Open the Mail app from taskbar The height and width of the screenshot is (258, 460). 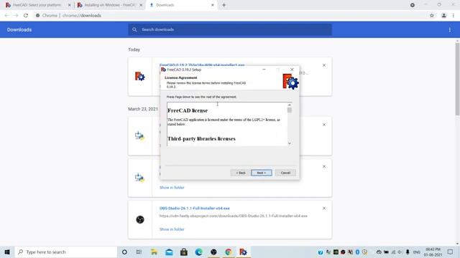coord(169,252)
